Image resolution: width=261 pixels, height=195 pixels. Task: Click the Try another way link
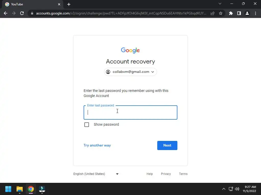[97, 145]
